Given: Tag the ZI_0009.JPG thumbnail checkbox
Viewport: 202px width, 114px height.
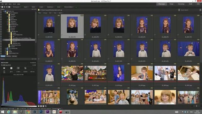Looking at the screenshot, I should (62, 59).
